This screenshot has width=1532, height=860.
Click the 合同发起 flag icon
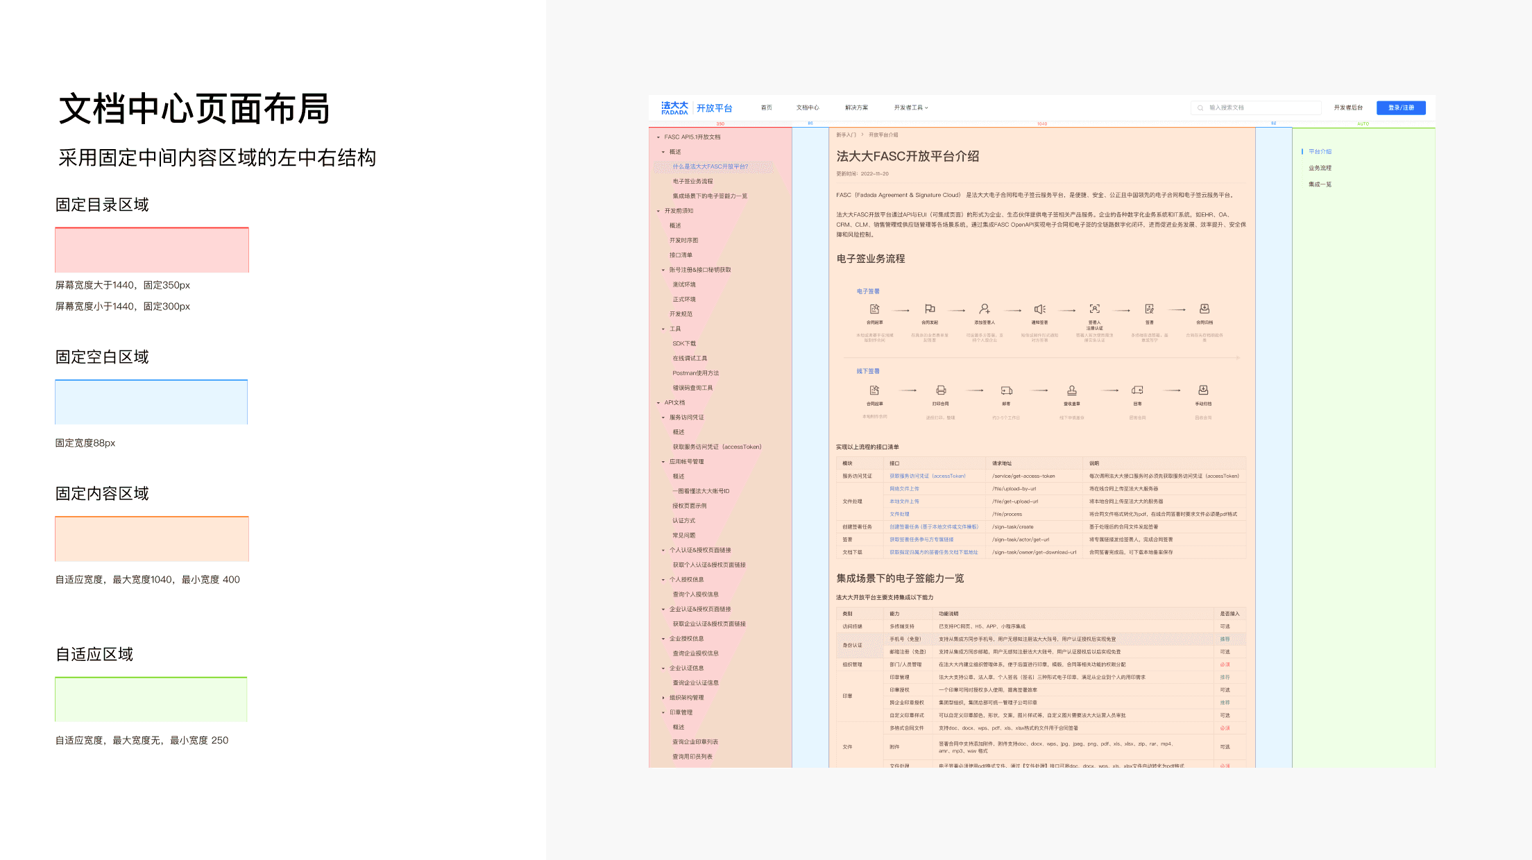pos(930,309)
